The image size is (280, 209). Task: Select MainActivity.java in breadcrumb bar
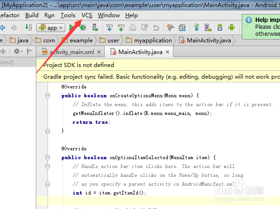tap(205, 40)
